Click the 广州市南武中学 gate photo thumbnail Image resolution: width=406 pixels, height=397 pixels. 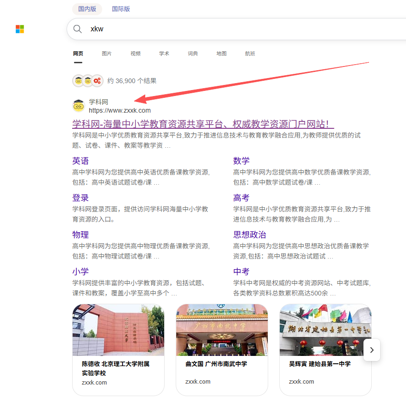(x=222, y=330)
